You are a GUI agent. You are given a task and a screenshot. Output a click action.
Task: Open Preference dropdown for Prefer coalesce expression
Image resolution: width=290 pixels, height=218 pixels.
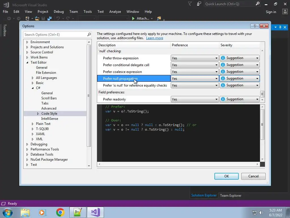coord(195,72)
